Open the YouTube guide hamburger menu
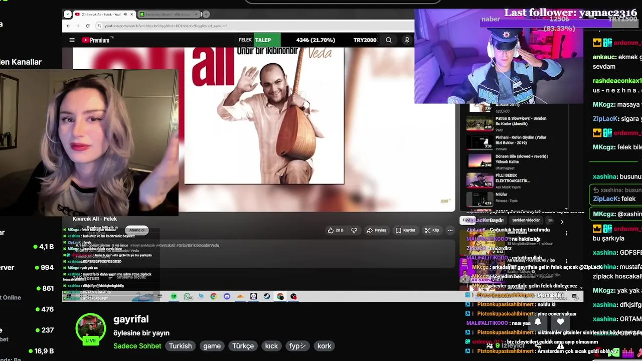This screenshot has height=361, width=642. [72, 40]
